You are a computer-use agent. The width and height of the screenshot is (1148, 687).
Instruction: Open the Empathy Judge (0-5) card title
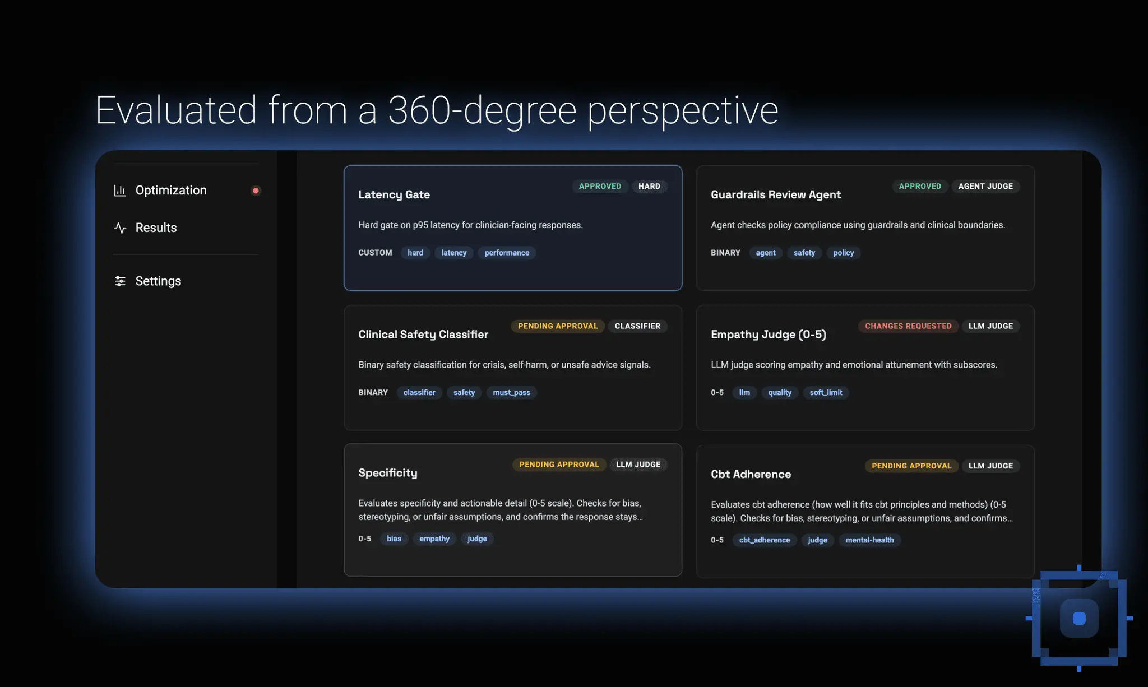click(769, 334)
